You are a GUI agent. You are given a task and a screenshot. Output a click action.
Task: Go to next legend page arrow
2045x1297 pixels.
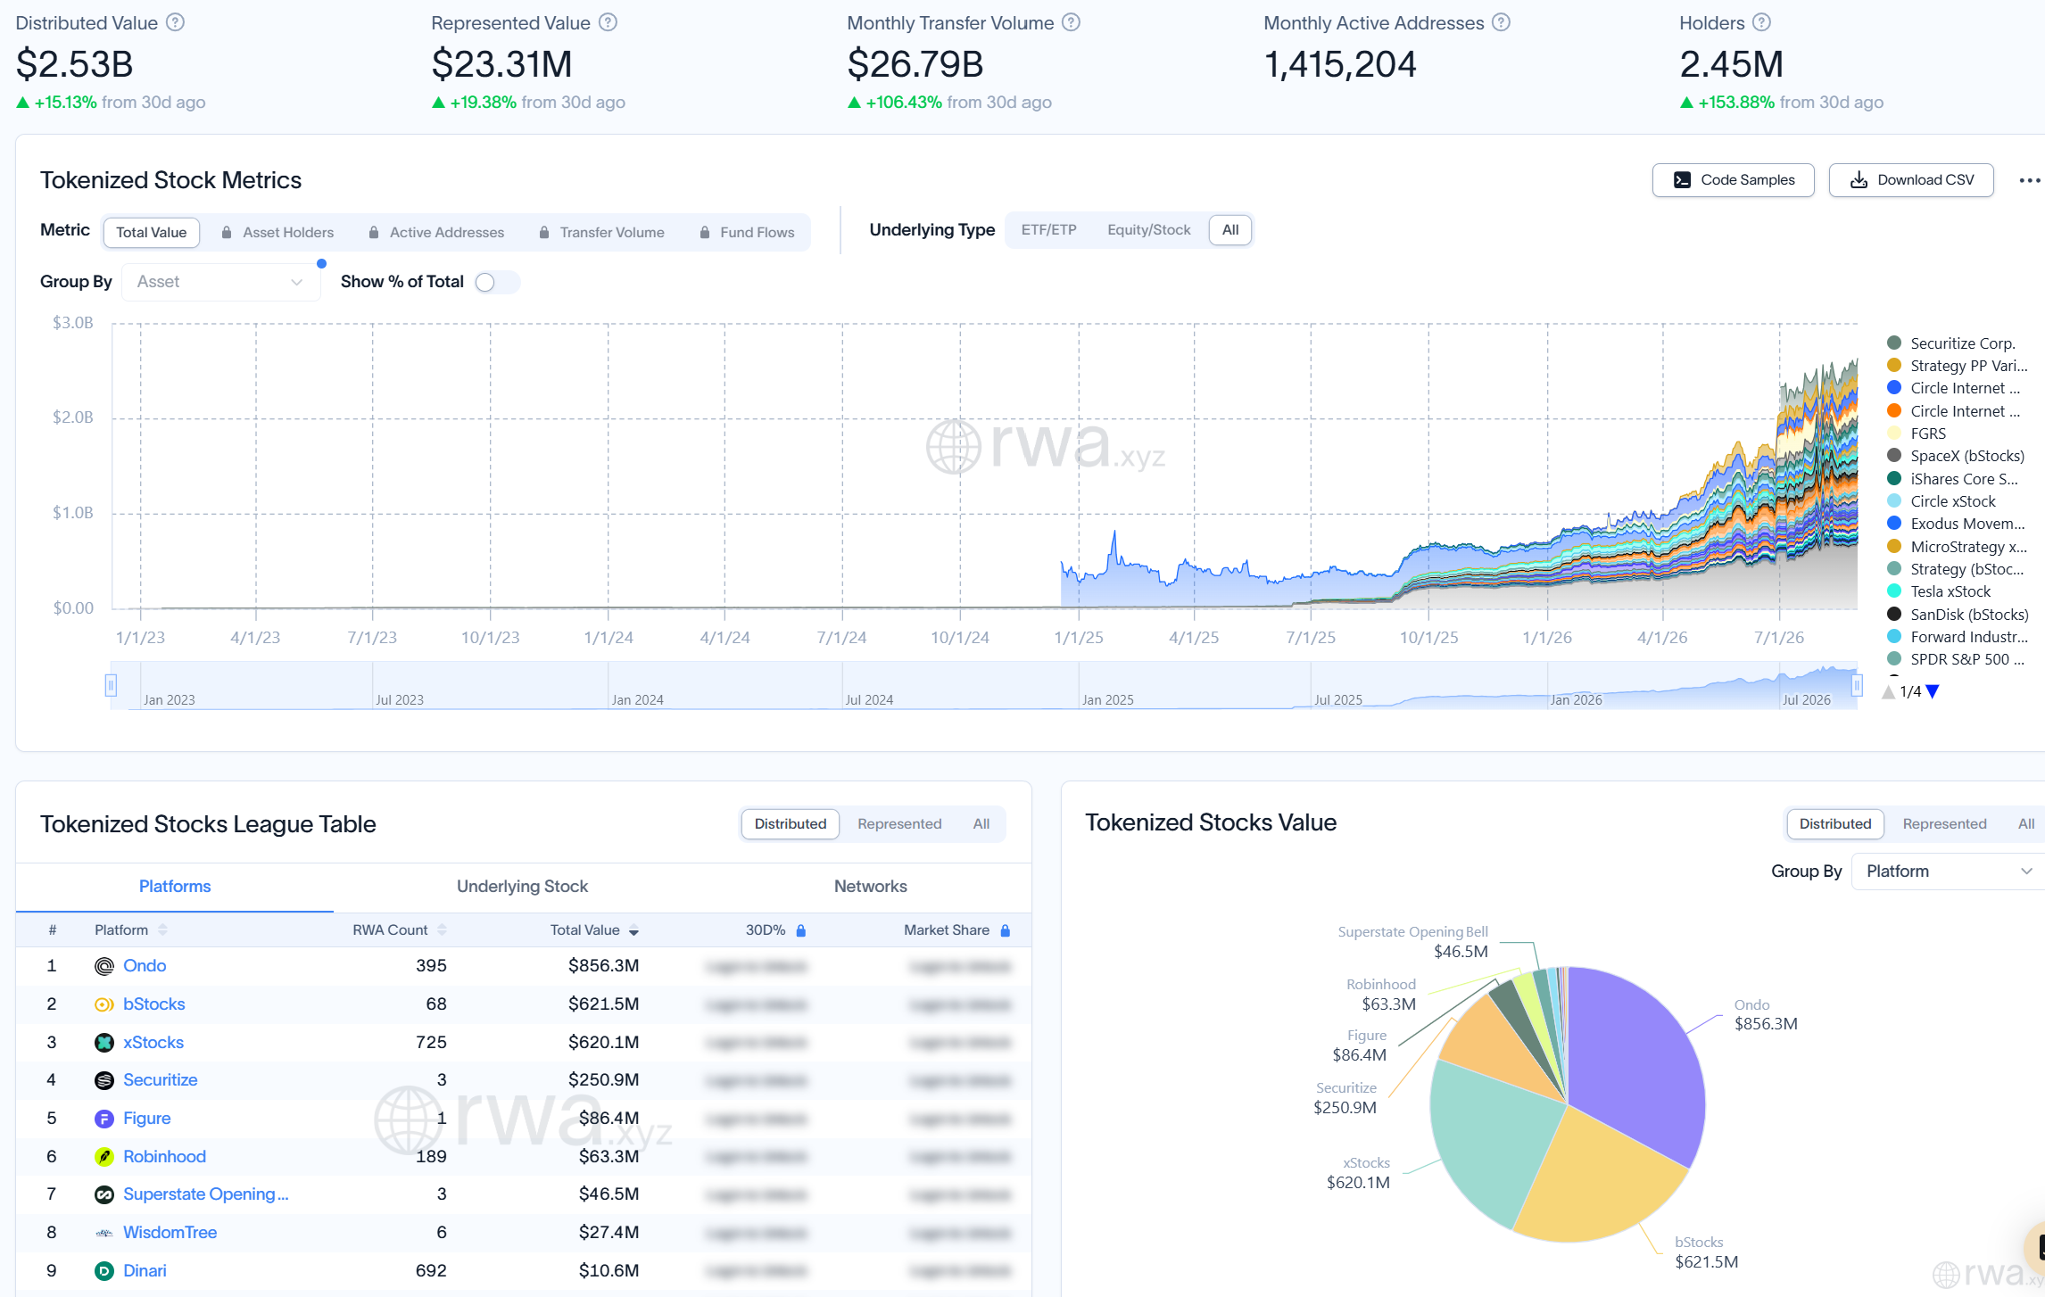click(1933, 691)
